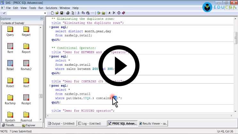Click the Save toolbar icon

point(61,13)
